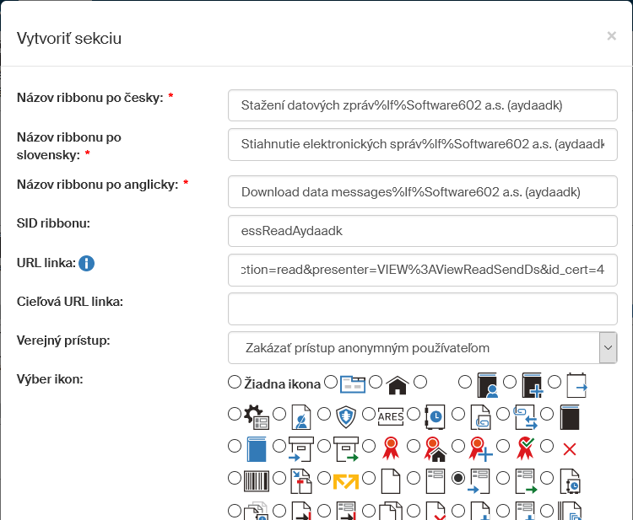Click the 'SID ribbonu' input field
The width and height of the screenshot is (633, 520).
422,230
